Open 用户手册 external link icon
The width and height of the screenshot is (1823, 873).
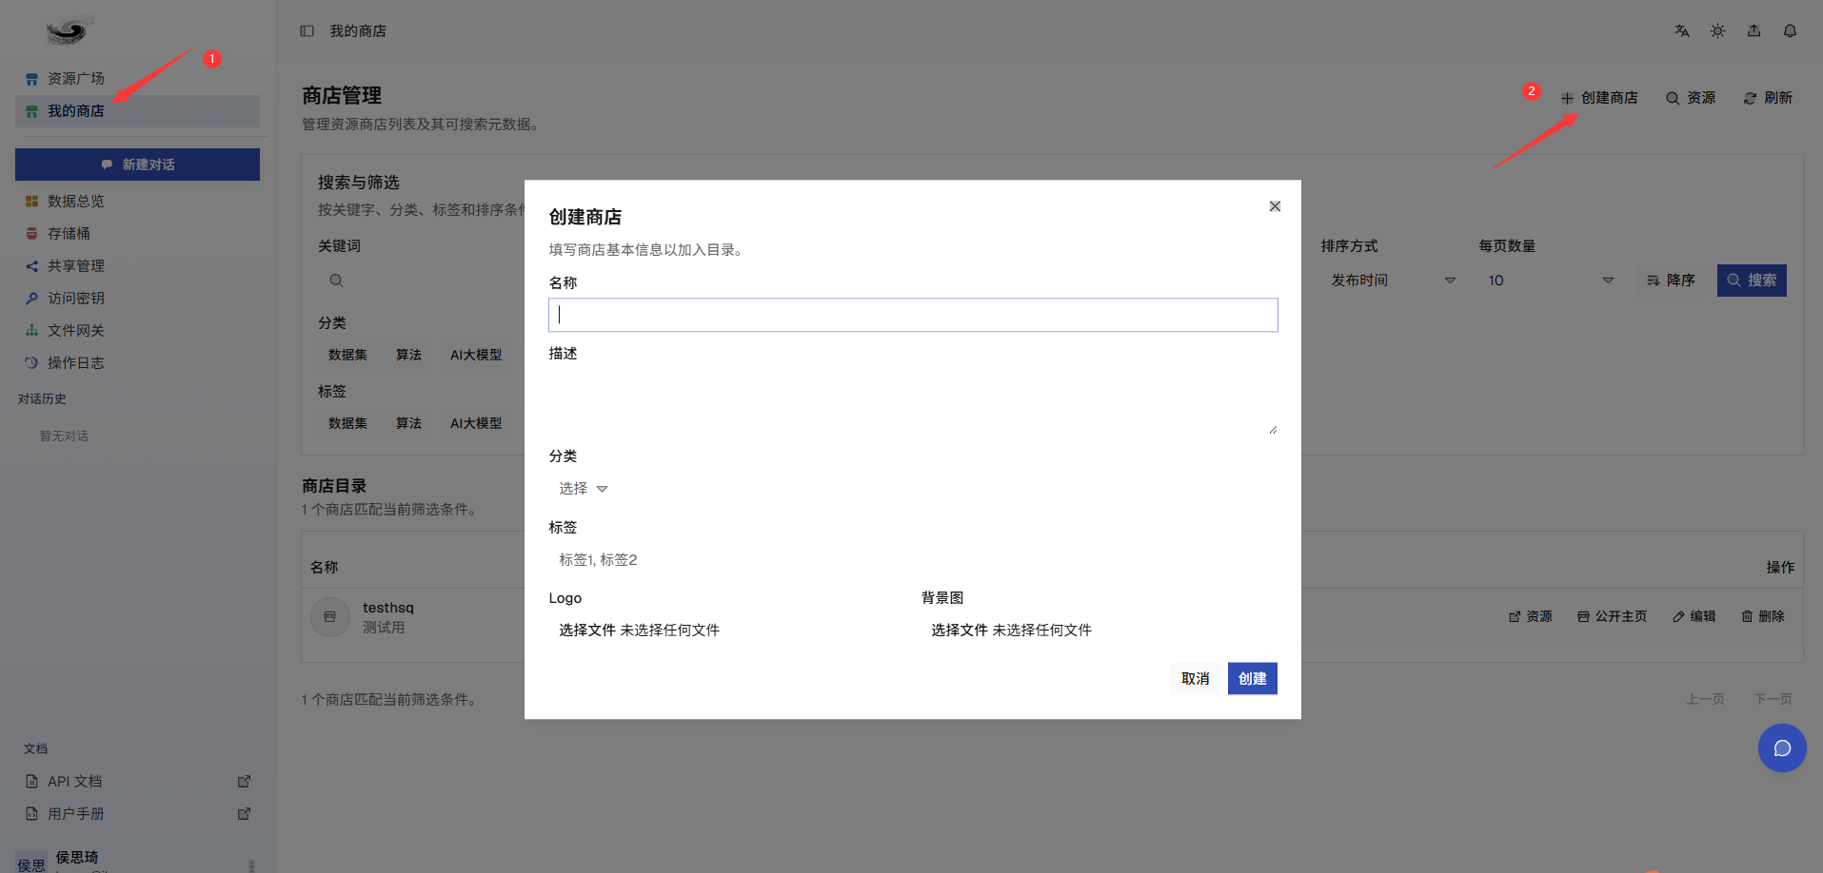(x=244, y=814)
